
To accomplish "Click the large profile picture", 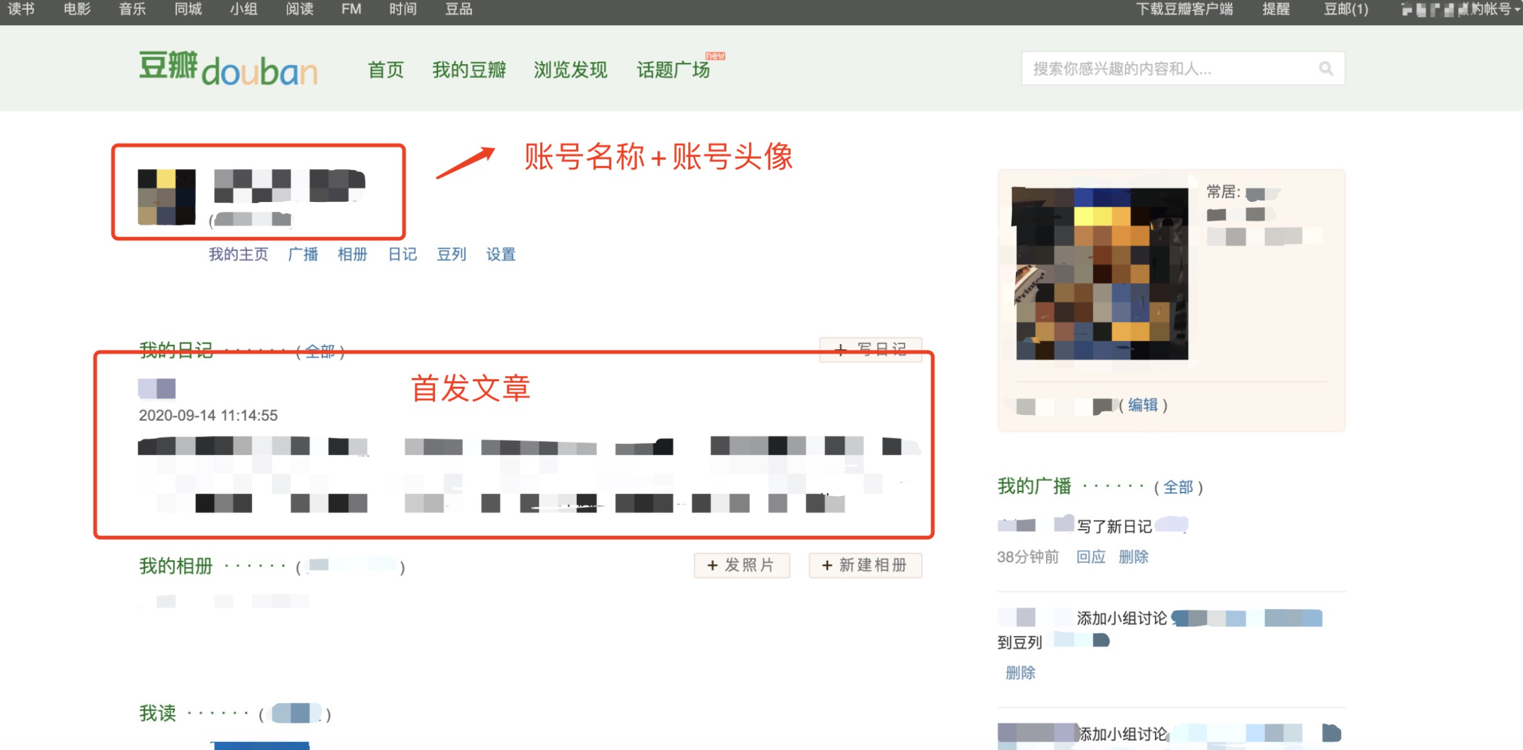I will tap(1101, 273).
